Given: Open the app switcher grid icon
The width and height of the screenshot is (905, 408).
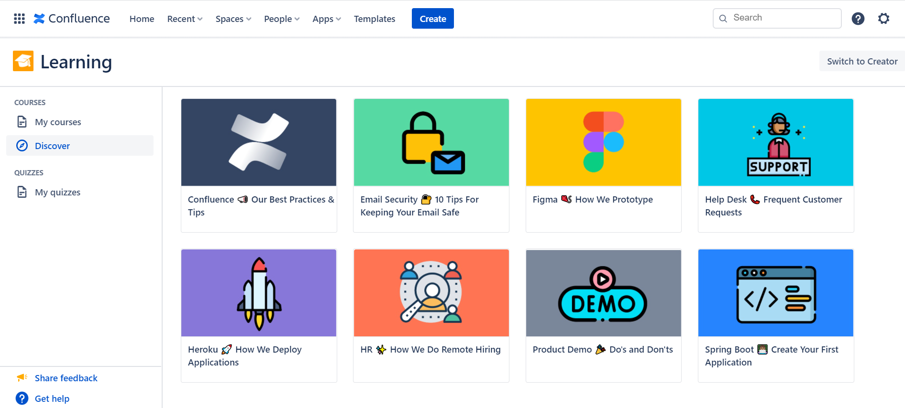Looking at the screenshot, I should (19, 19).
